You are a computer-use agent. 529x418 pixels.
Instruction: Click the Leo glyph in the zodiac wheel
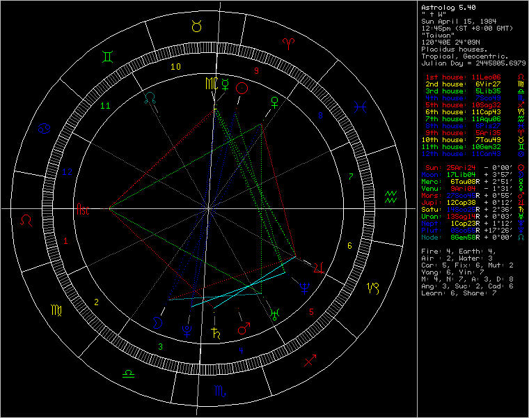pyautogui.click(x=26, y=220)
